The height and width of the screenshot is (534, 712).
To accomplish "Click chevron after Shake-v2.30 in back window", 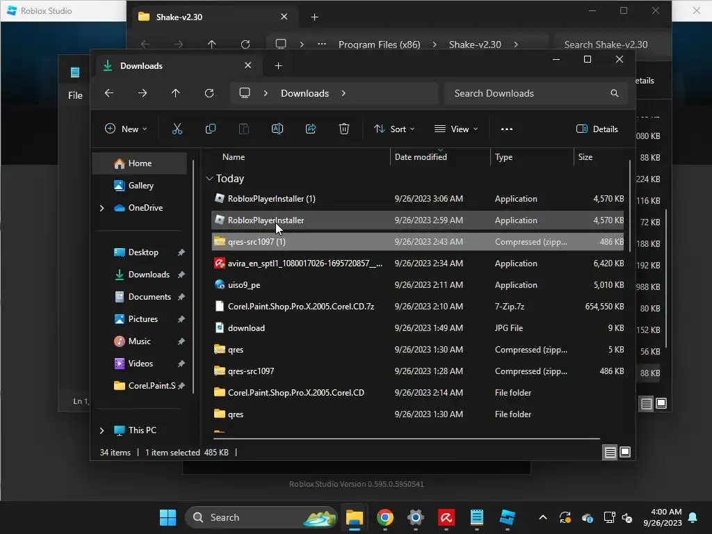I will pos(516,44).
